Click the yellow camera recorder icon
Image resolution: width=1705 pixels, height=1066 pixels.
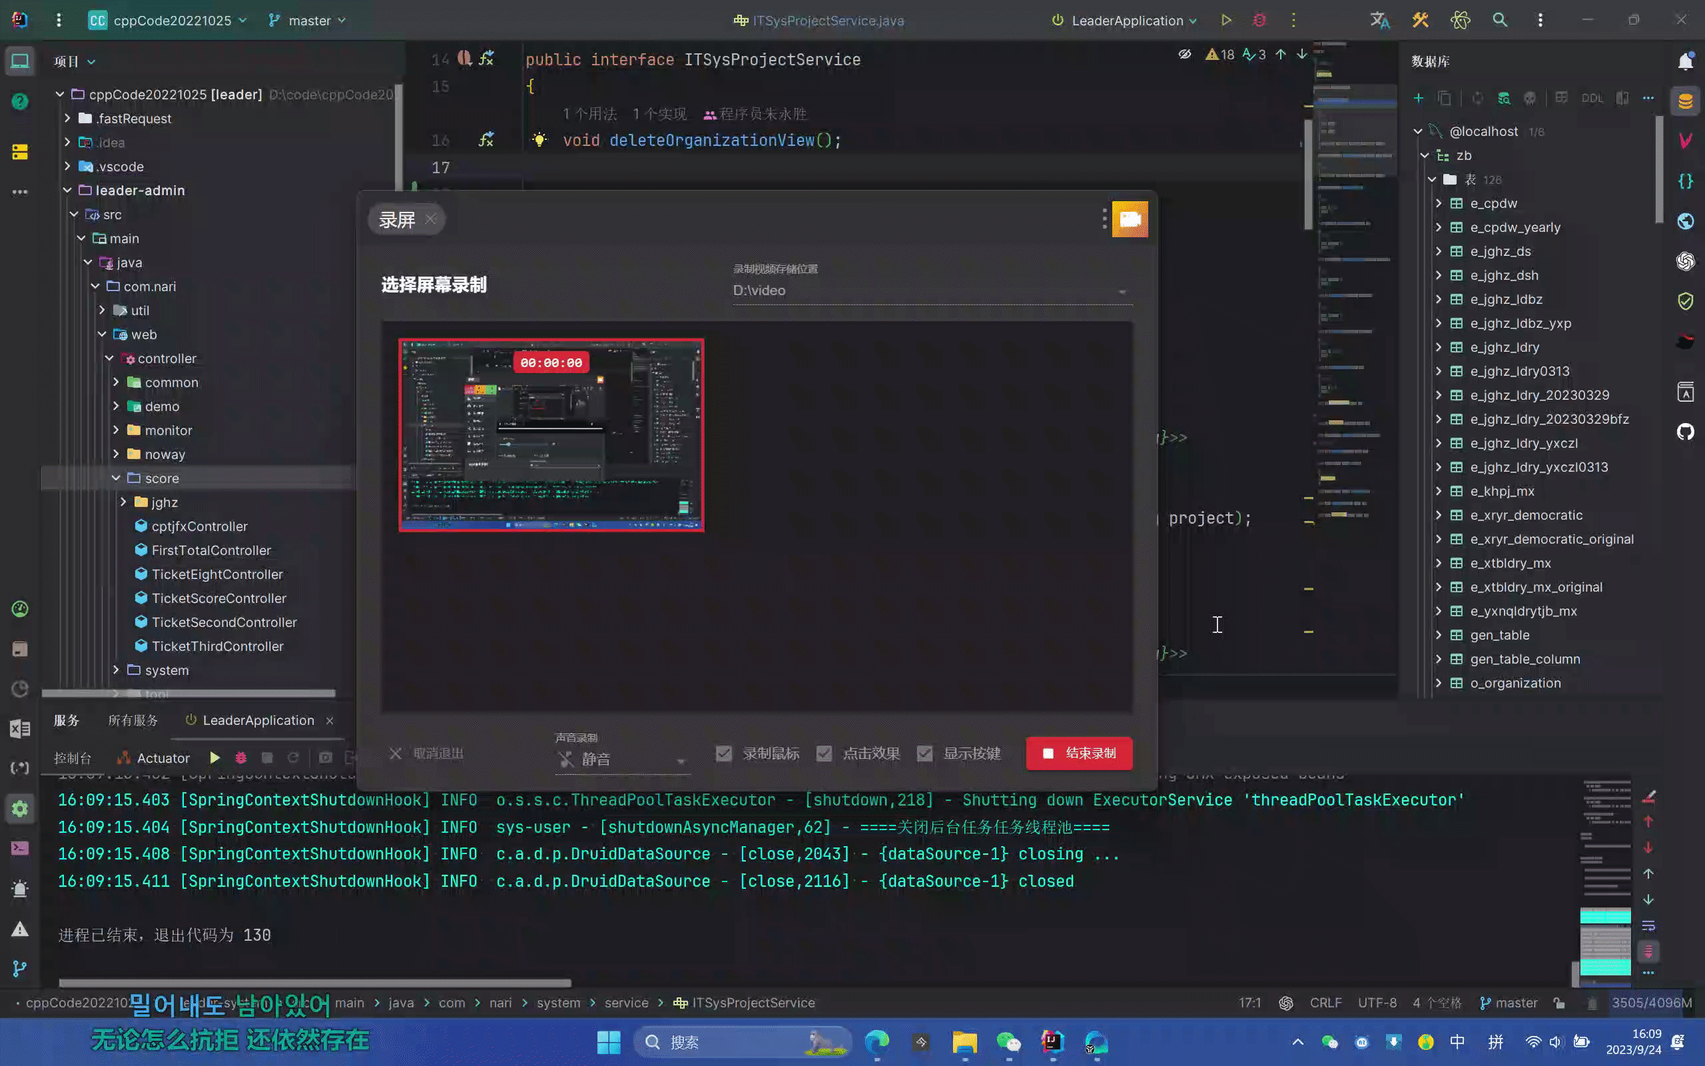click(1130, 219)
